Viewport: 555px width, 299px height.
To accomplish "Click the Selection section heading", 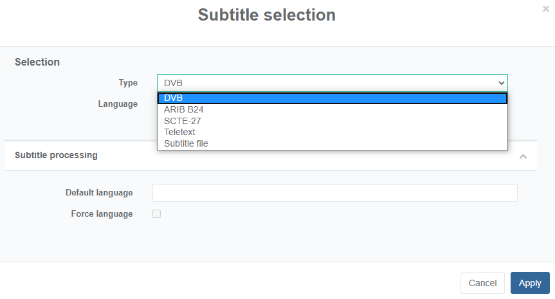I will [37, 62].
